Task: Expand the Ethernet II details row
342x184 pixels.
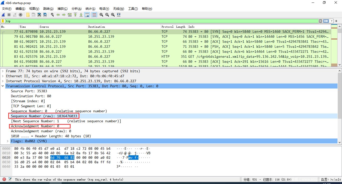Action: 3,76
